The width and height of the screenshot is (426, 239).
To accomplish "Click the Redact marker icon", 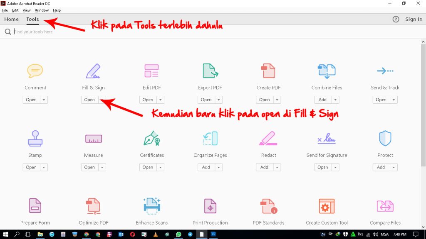I will click(268, 139).
